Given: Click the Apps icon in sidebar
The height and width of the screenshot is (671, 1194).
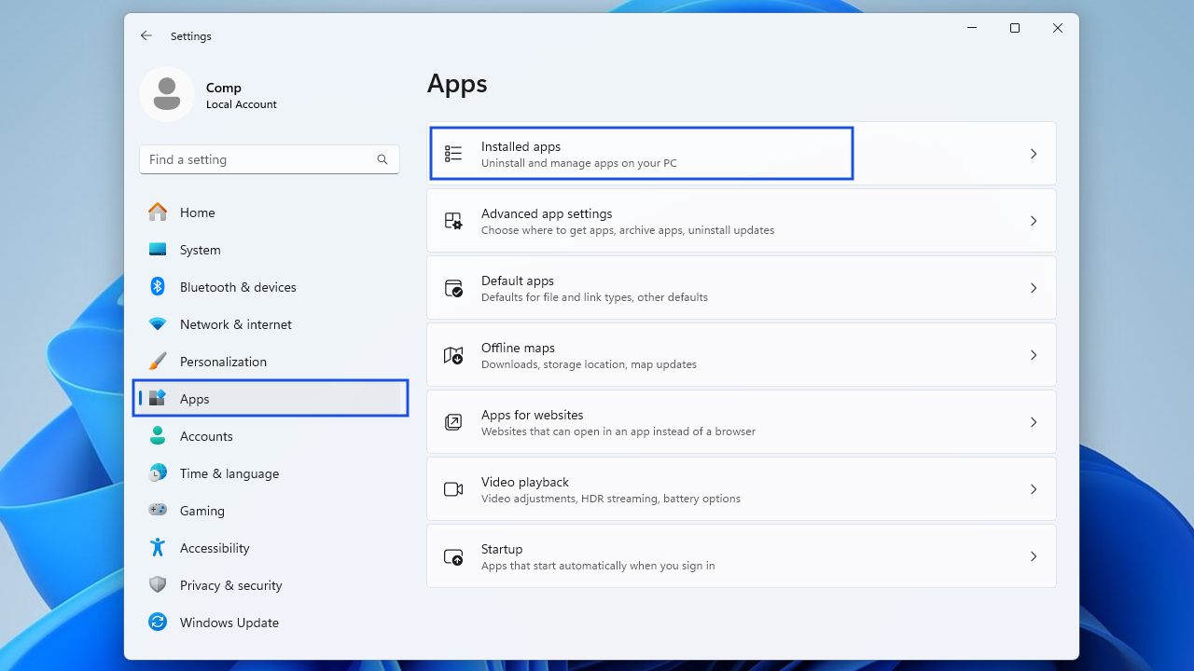Looking at the screenshot, I should pos(158,399).
